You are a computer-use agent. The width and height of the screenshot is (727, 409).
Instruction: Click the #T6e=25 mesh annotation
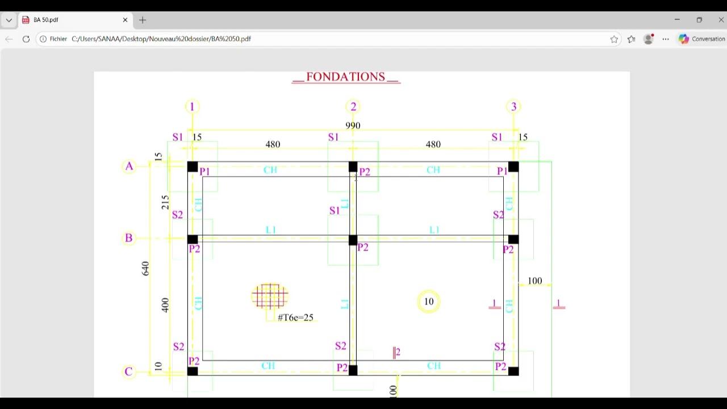point(295,318)
